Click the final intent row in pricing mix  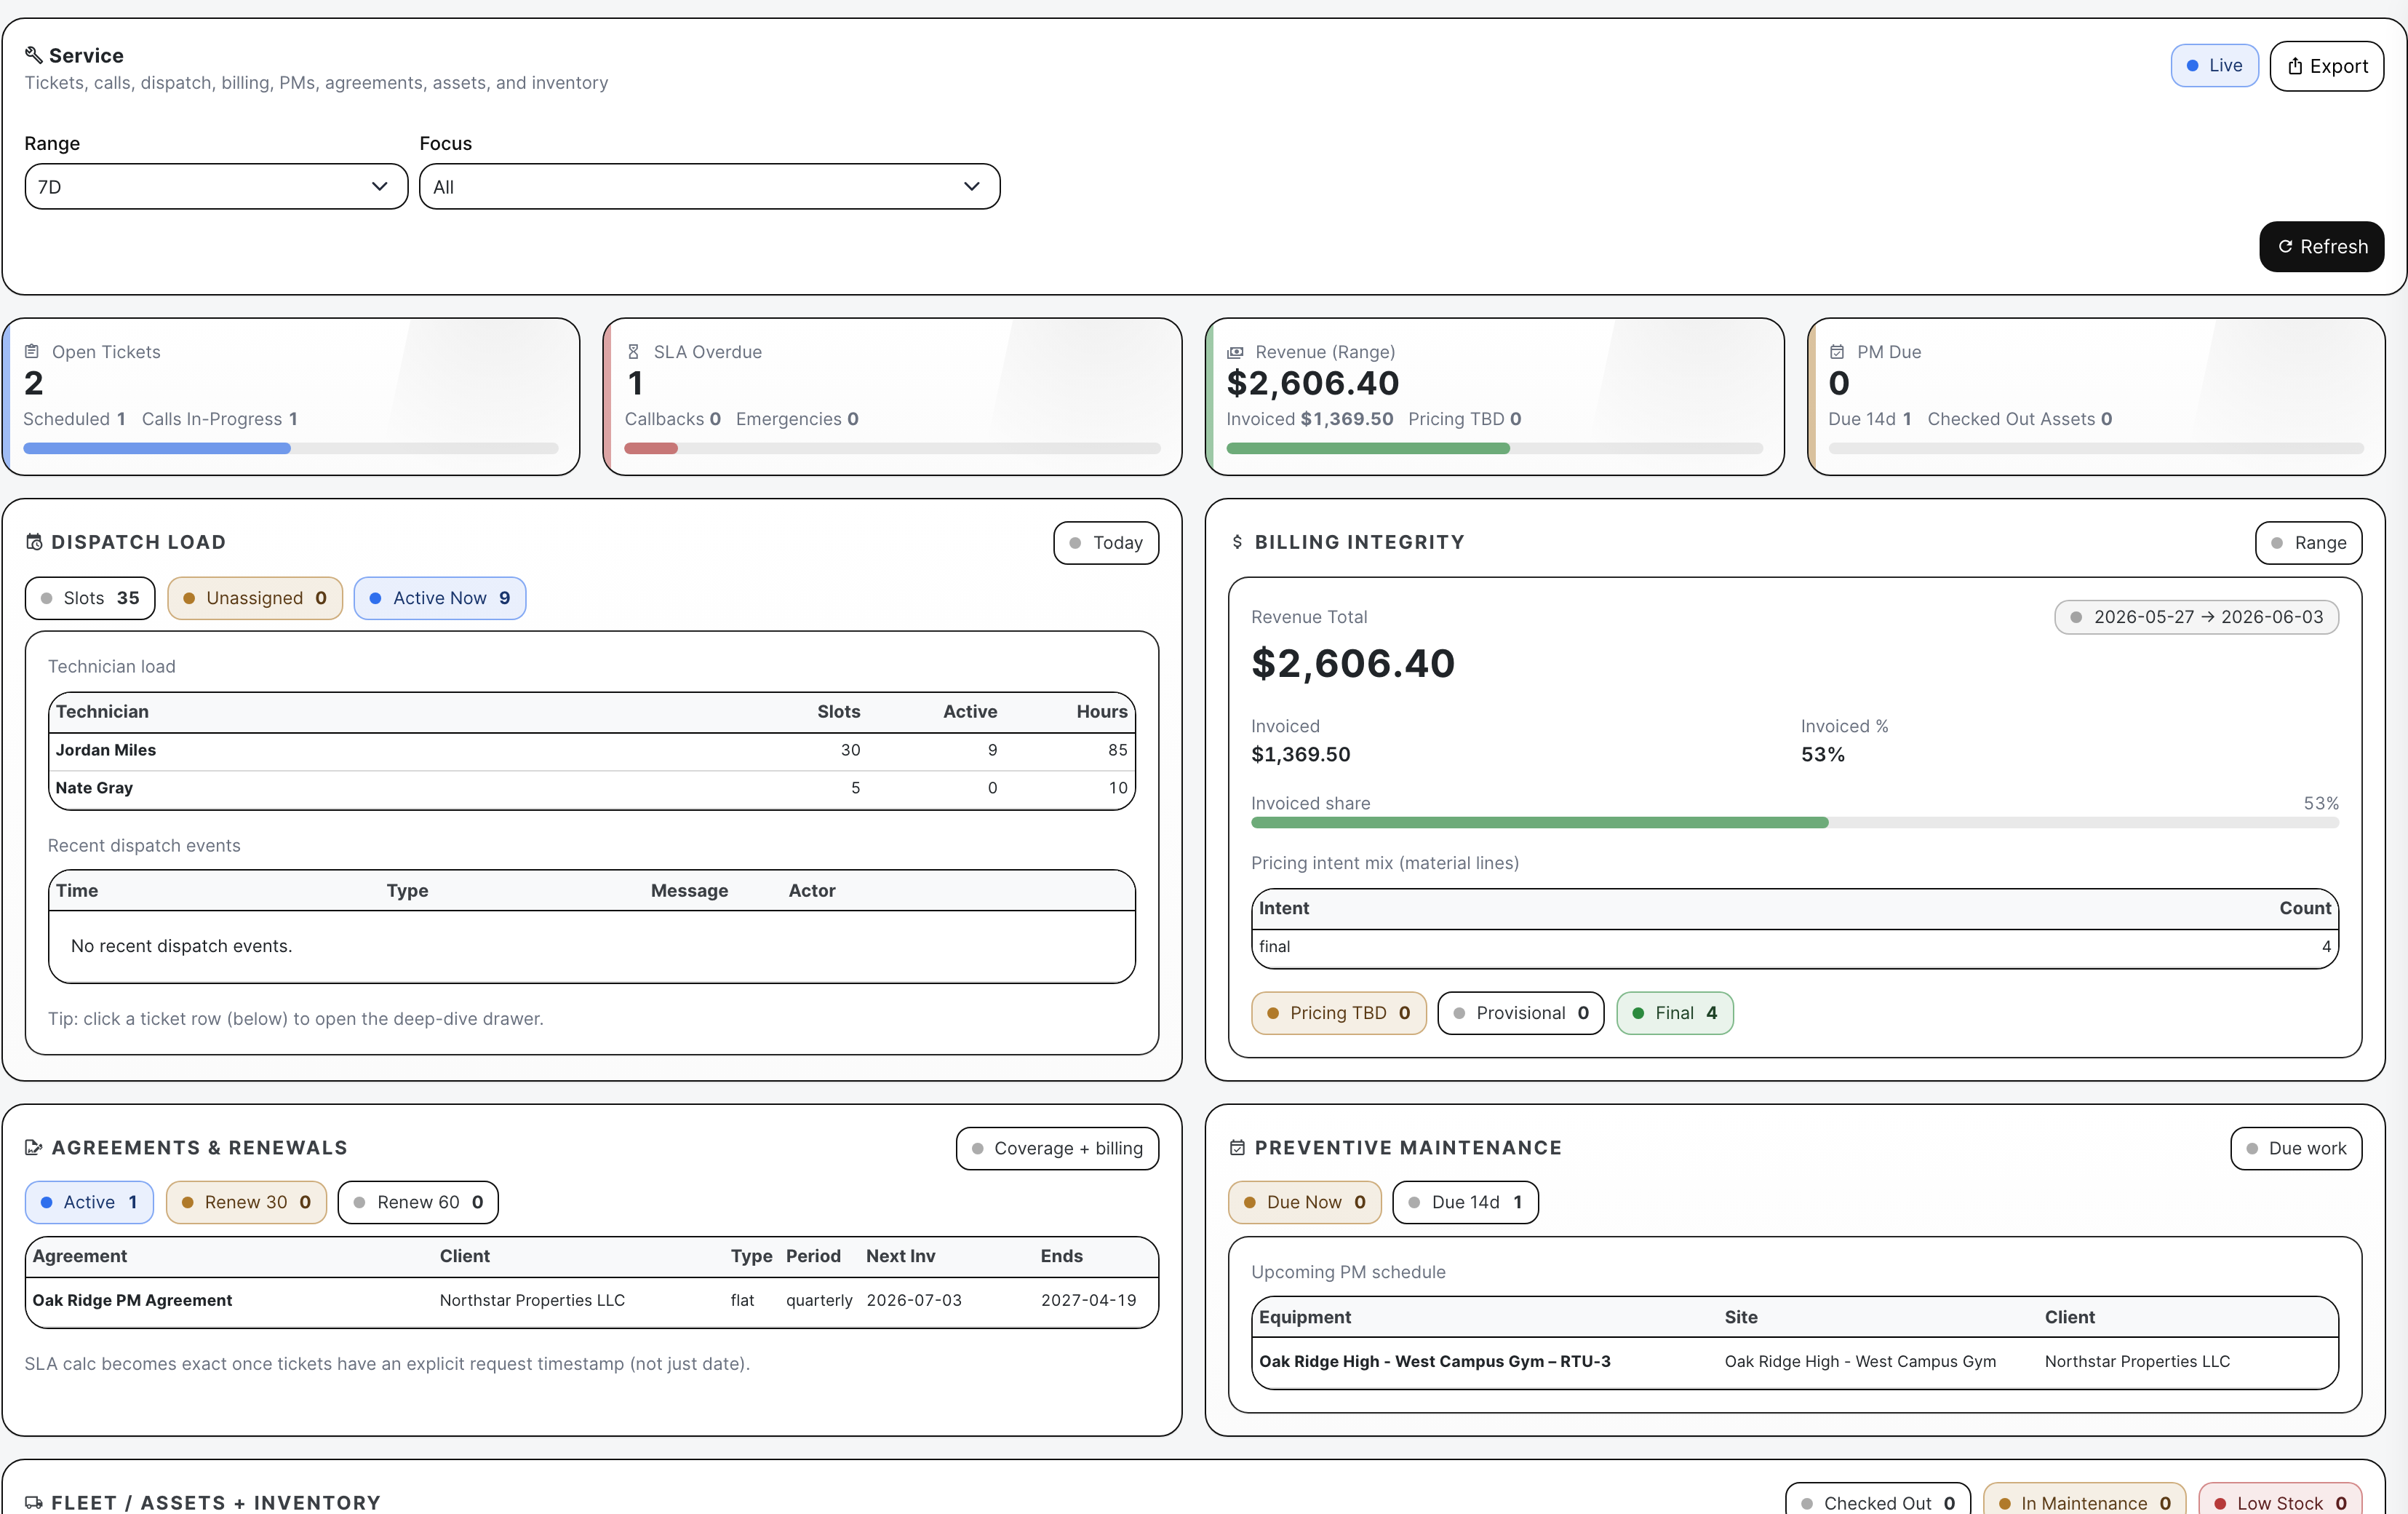[1795, 948]
